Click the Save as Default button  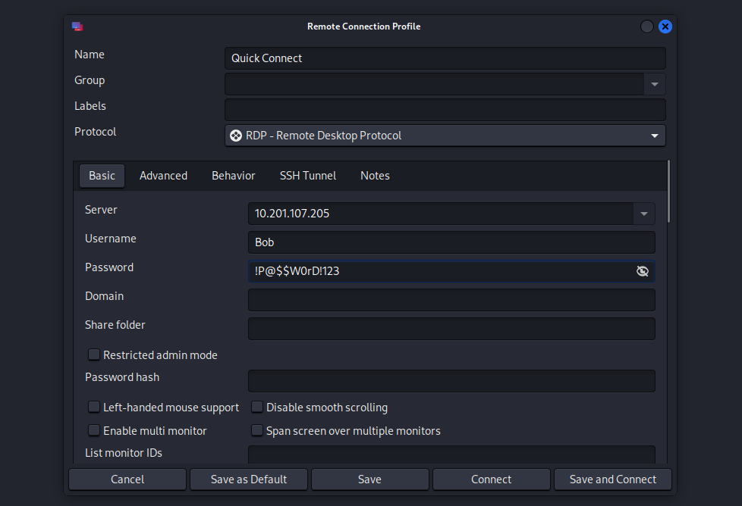click(x=249, y=479)
